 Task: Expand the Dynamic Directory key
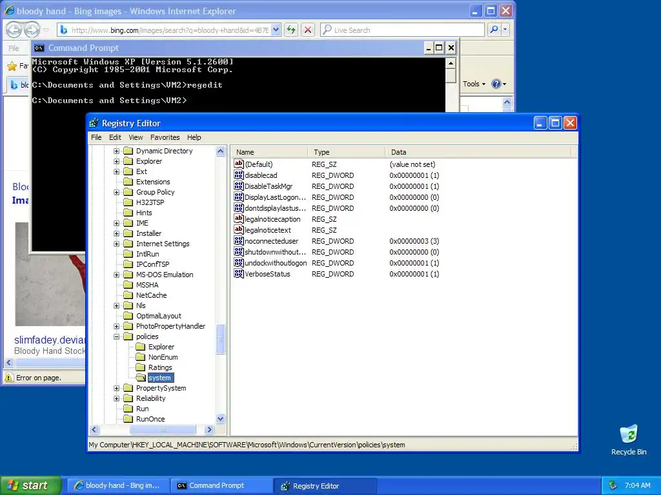coord(116,151)
